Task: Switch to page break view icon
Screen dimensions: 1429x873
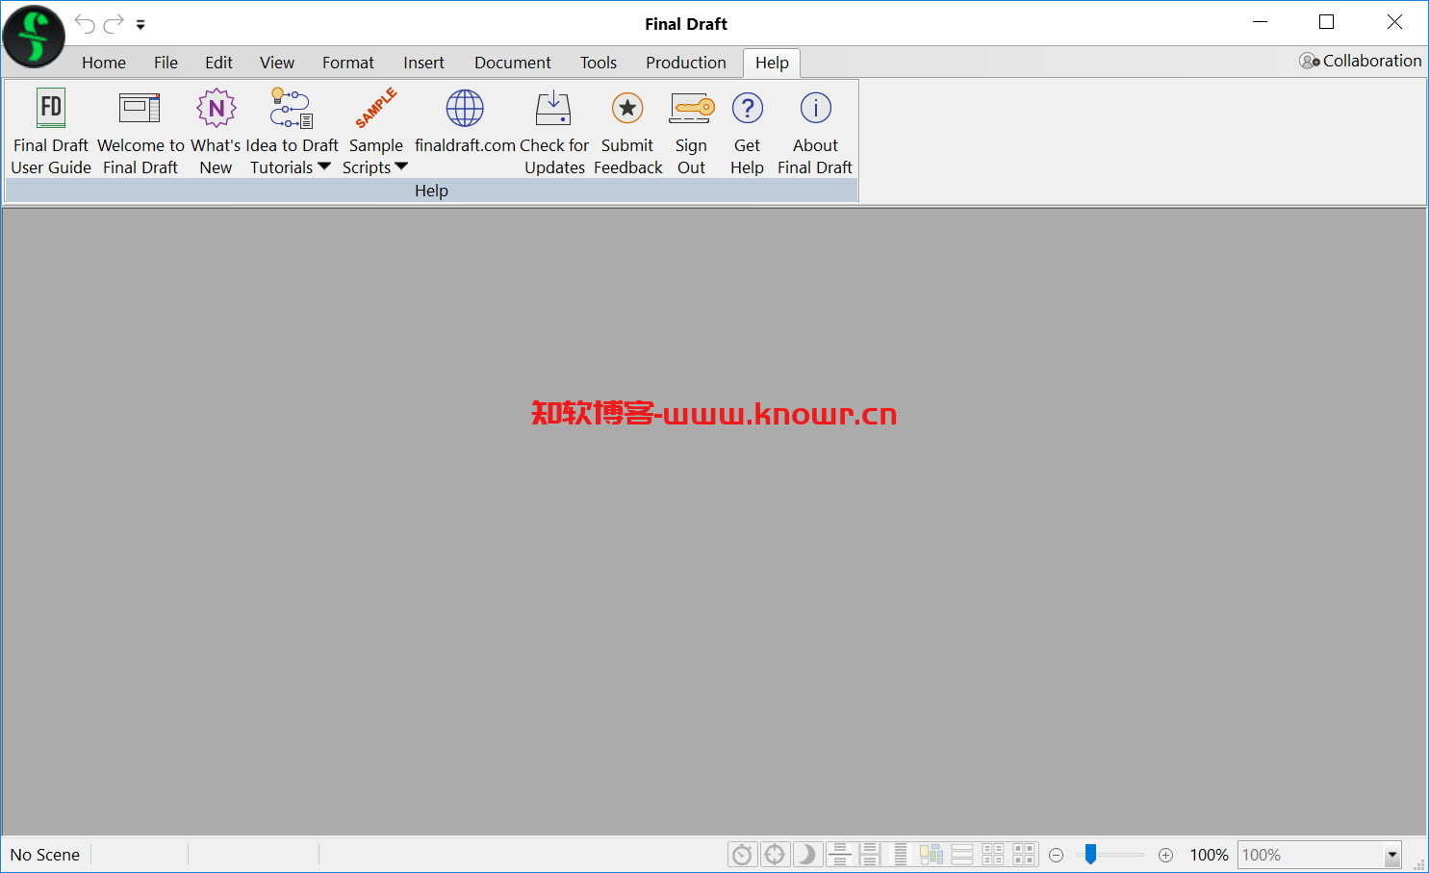Action: point(840,855)
